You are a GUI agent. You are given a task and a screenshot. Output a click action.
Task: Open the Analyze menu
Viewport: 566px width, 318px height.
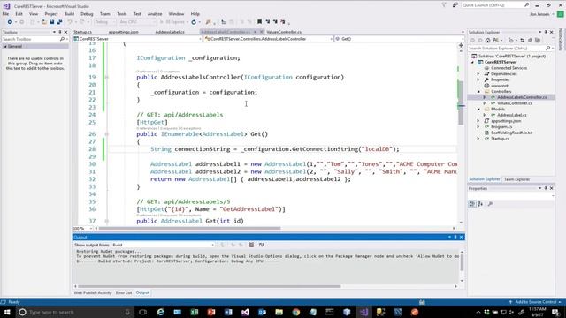155,14
